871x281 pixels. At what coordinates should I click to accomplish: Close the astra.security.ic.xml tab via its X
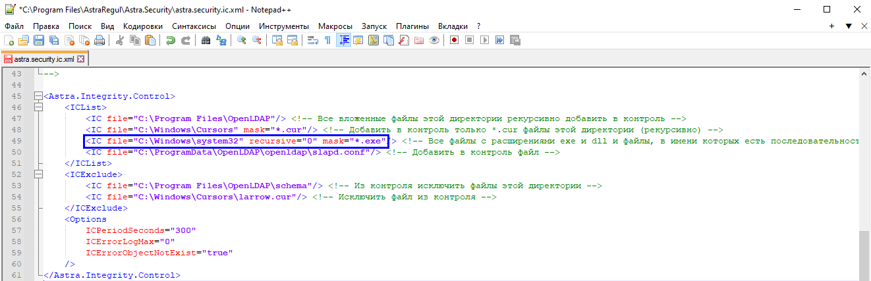81,59
